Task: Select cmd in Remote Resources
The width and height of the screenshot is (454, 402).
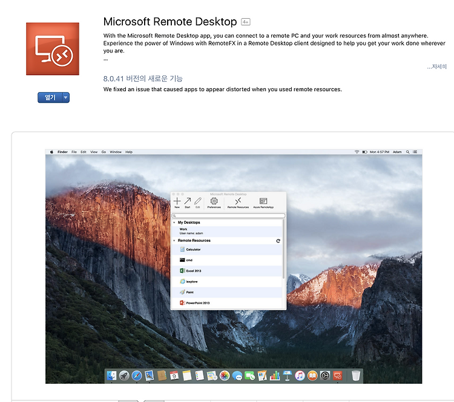Action: 227,261
